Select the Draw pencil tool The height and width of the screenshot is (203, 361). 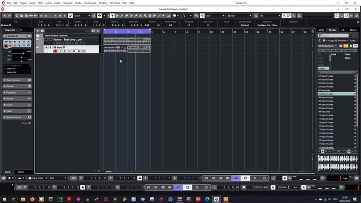pos(122,16)
